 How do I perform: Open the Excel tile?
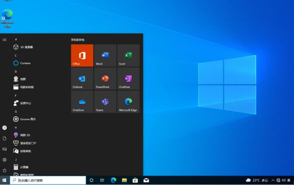tap(128, 56)
